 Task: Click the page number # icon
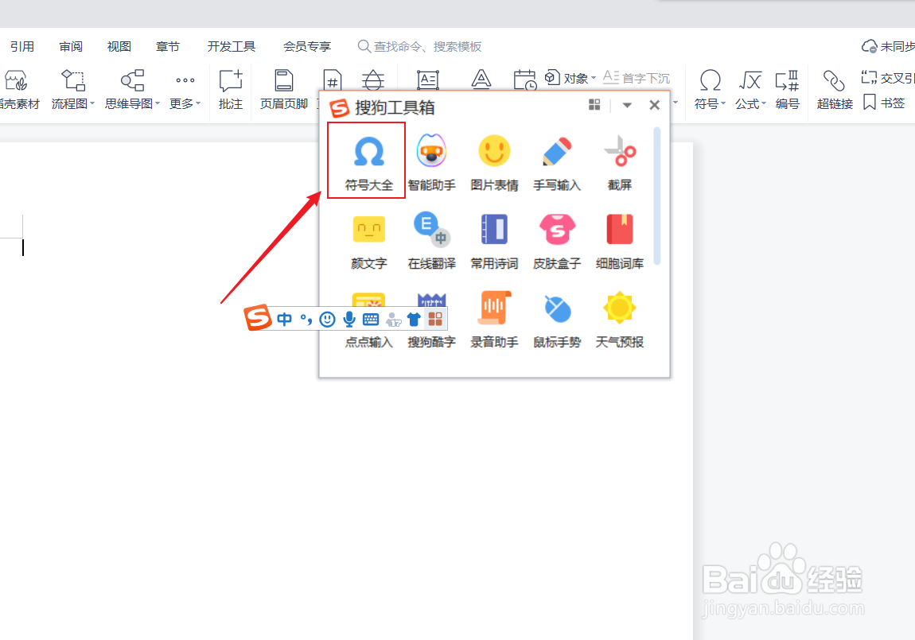point(332,80)
